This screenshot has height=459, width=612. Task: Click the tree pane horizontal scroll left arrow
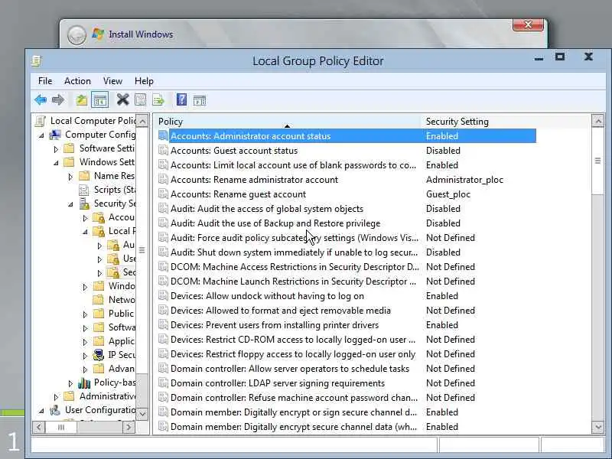pos(39,427)
